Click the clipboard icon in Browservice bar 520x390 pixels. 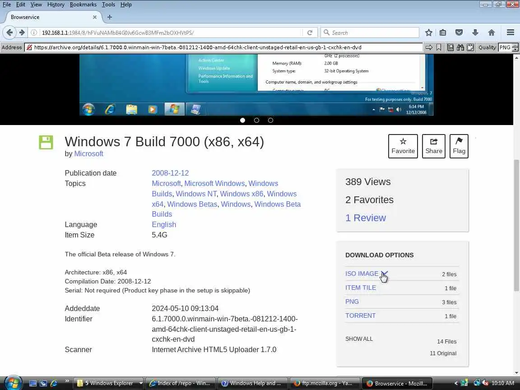click(x=470, y=47)
